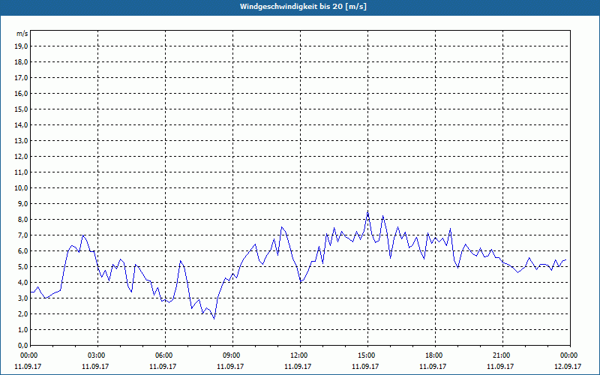Click the 12,0 y-axis label

tap(21, 157)
